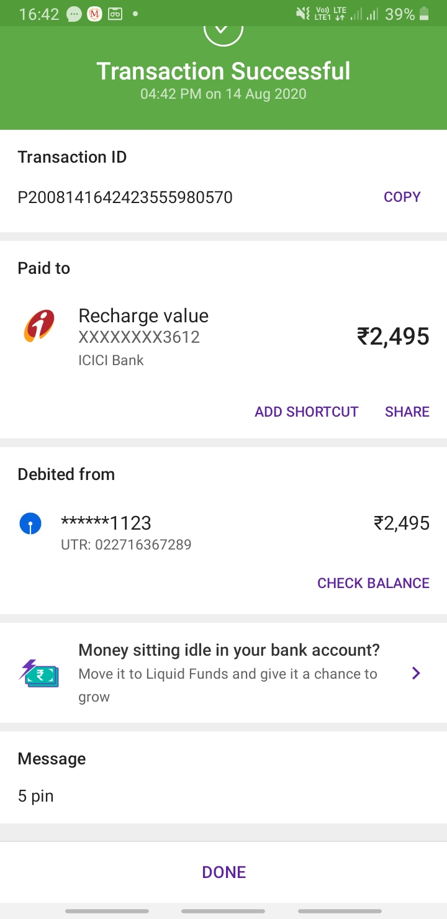Tap the battery indicator icon
This screenshot has height=919, width=447.
(x=424, y=14)
